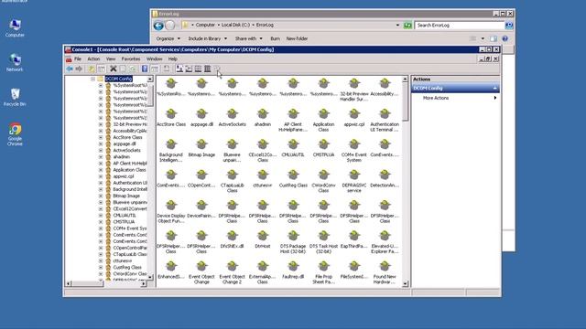Select the Bitmap Image component icon
The height and width of the screenshot is (329, 586).
point(201,148)
